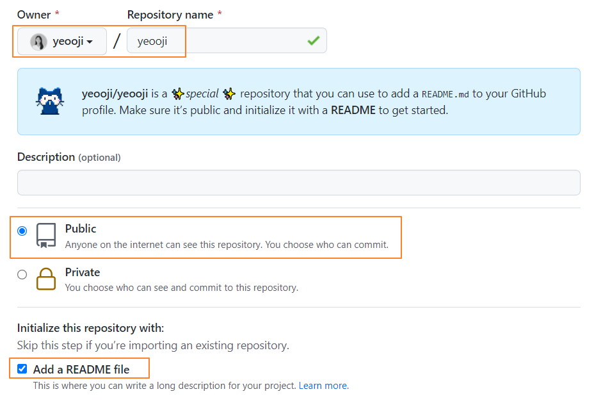This screenshot has width=594, height=403.
Task: Click the green checkmark in repository name field
Action: [314, 40]
